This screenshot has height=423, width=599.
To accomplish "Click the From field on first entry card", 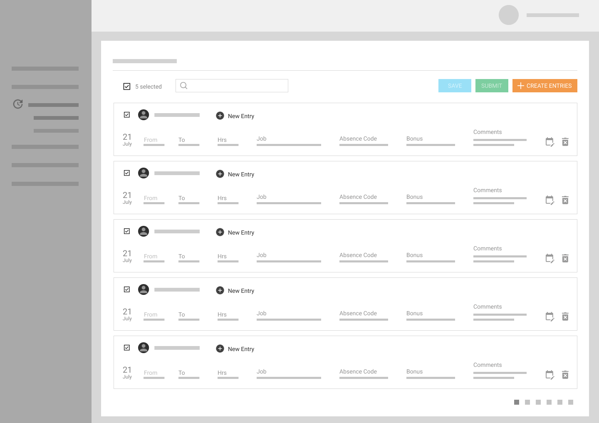I will tap(154, 141).
